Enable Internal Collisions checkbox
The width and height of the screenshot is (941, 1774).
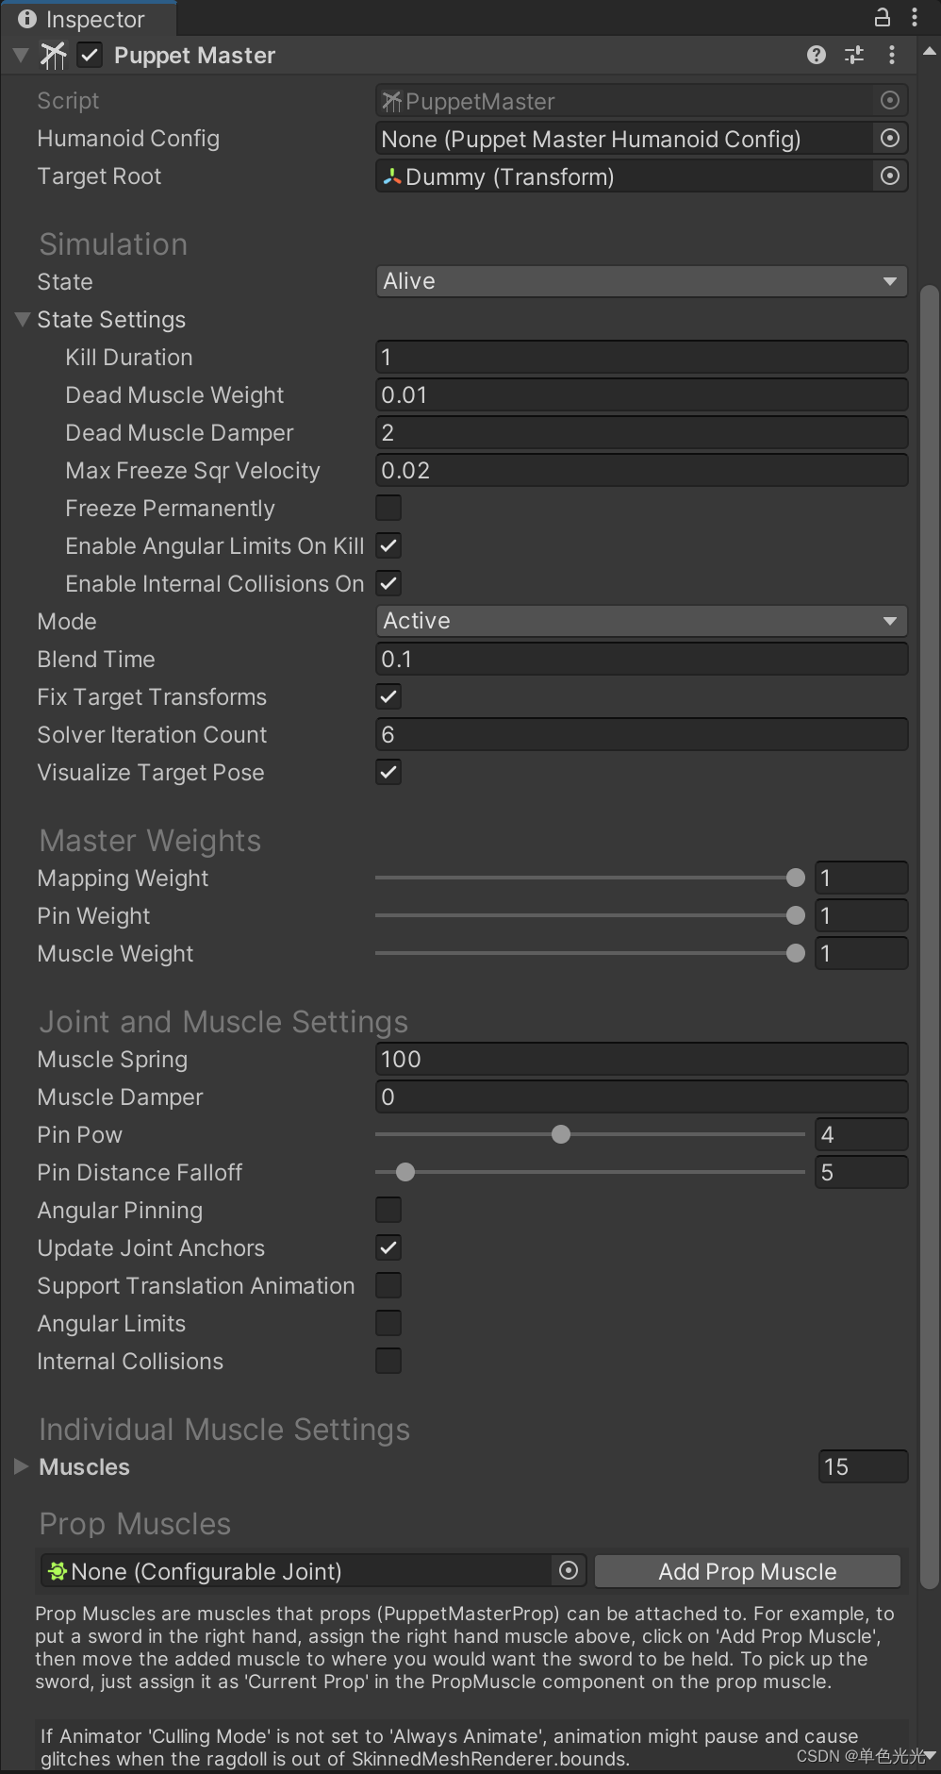click(x=388, y=1361)
